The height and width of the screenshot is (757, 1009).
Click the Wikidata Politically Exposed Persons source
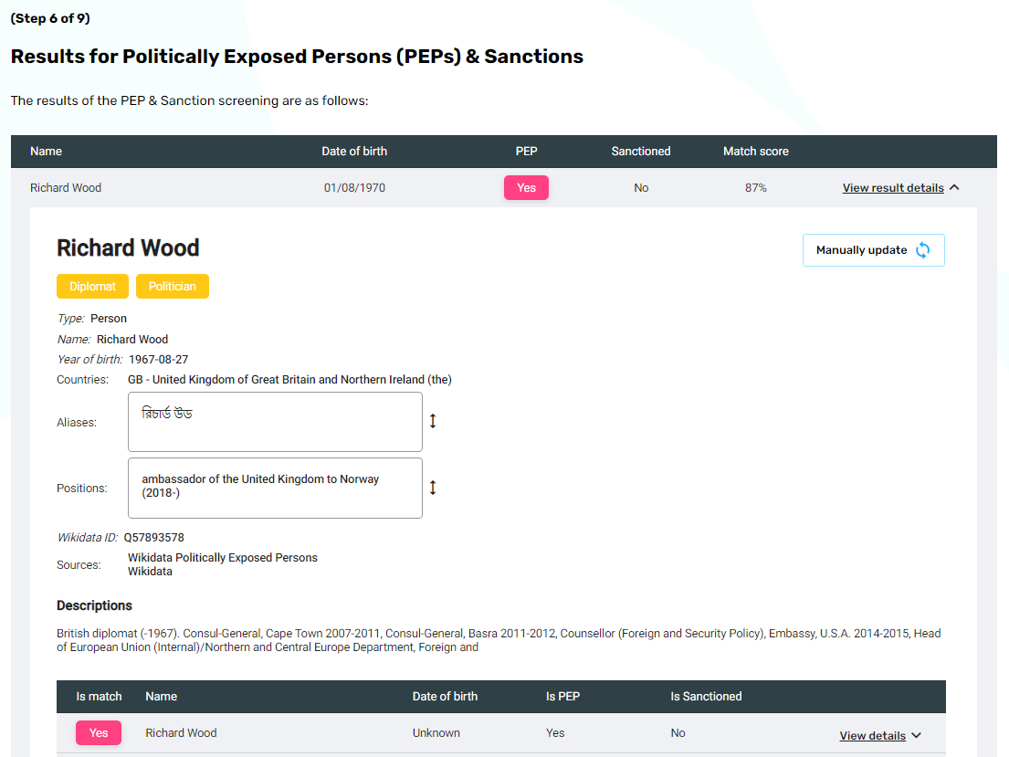223,558
